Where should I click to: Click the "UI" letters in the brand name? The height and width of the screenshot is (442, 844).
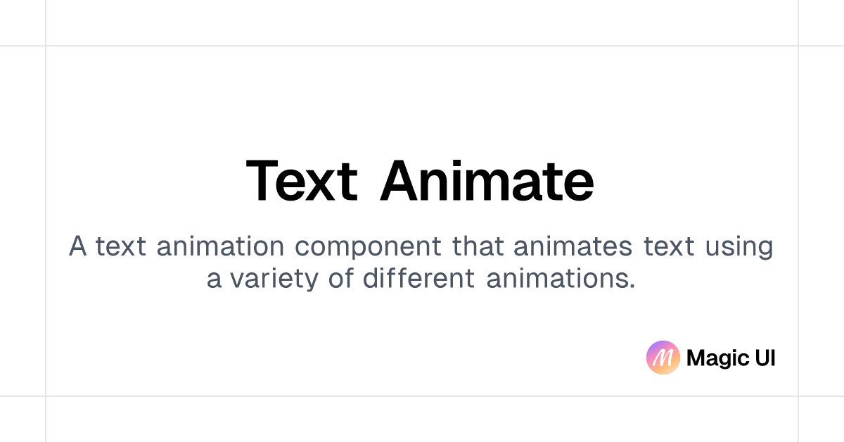tap(763, 358)
